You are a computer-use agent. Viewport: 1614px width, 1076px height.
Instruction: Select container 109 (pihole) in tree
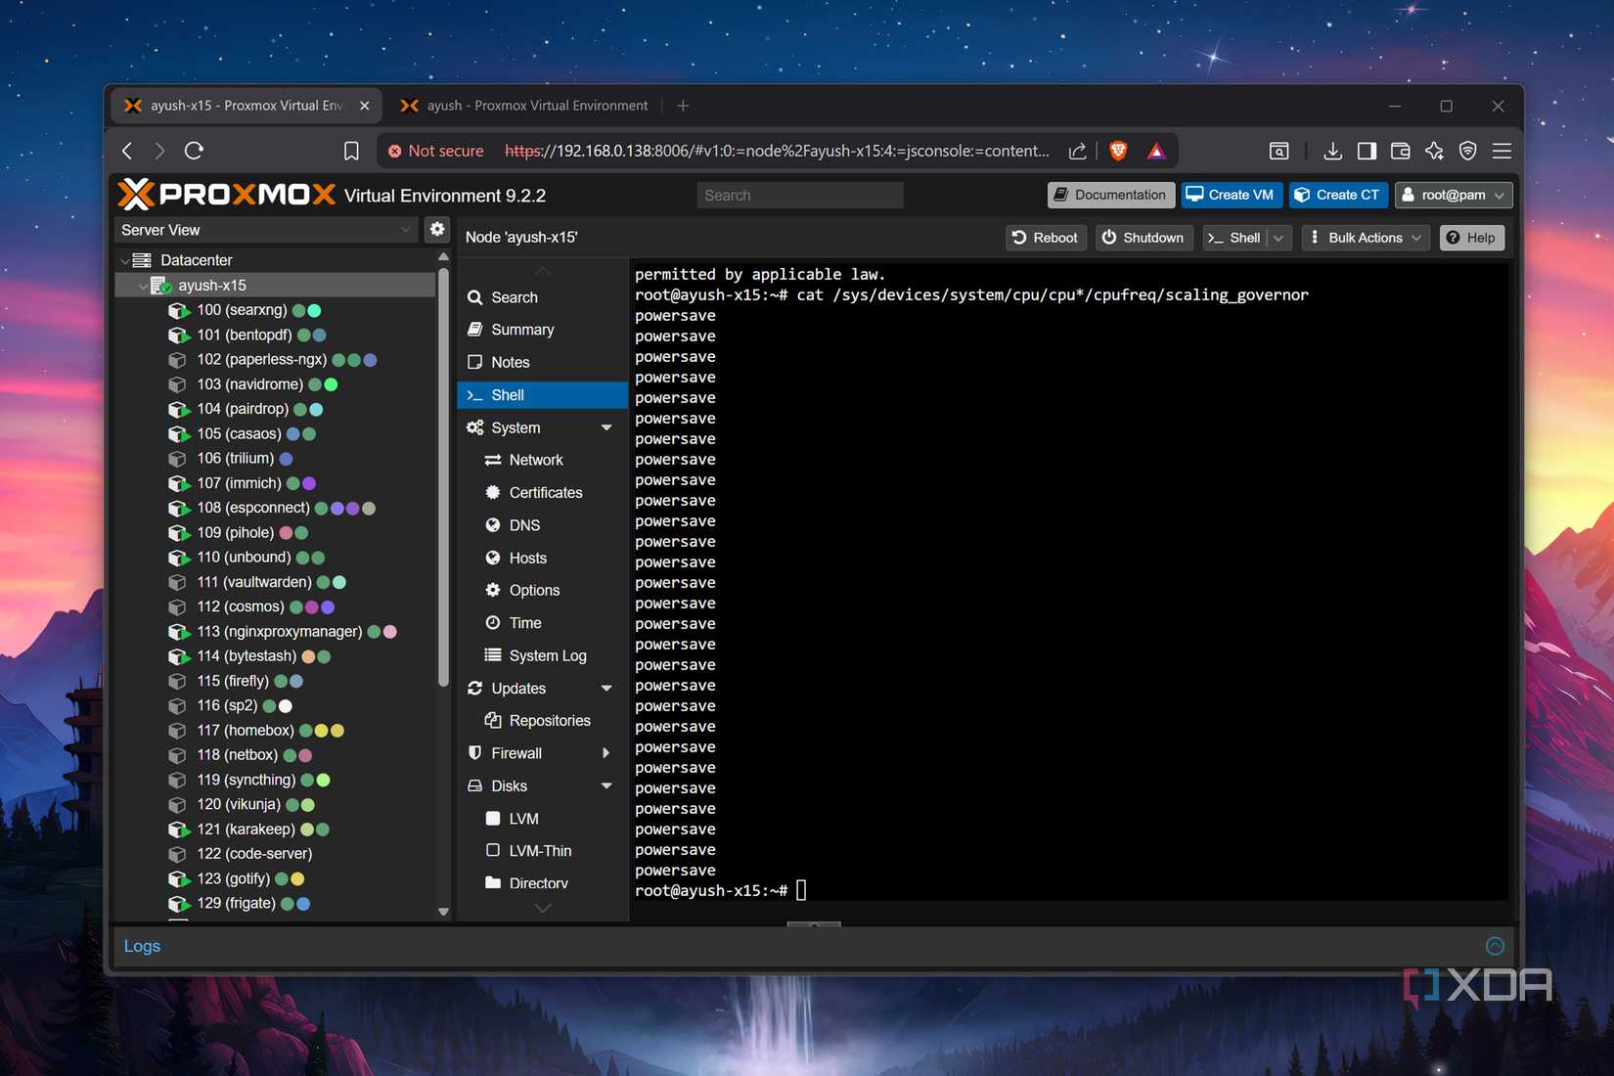(x=275, y=532)
